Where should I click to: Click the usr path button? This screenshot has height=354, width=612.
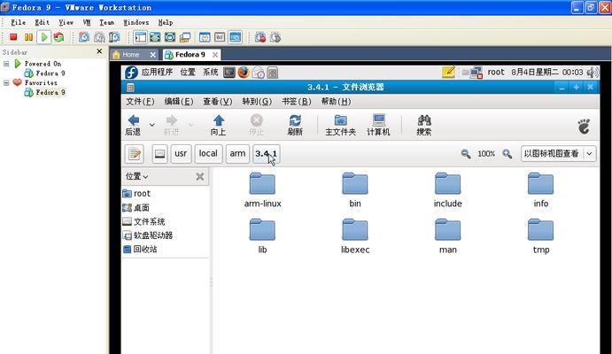click(x=181, y=154)
